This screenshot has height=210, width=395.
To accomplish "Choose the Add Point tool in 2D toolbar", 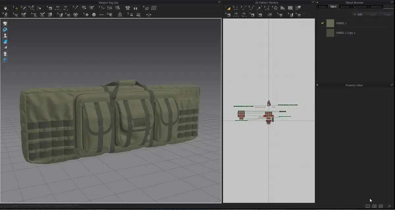I will pos(259,8).
